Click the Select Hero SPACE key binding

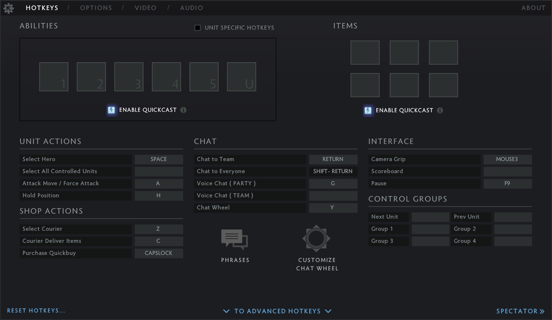159,159
